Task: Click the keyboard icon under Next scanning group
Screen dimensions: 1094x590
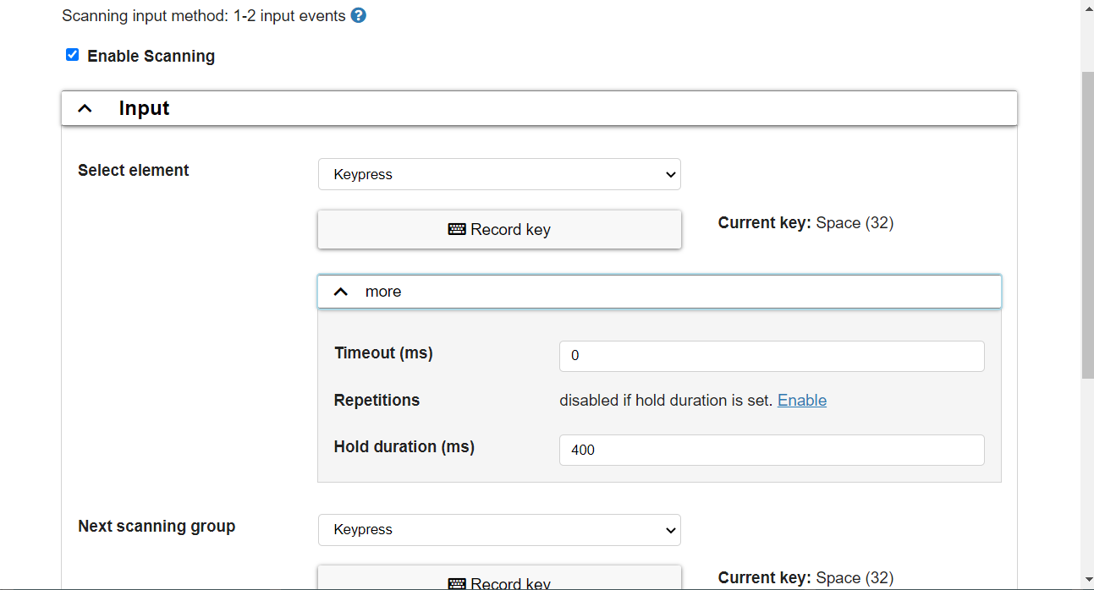Action: coord(457,583)
